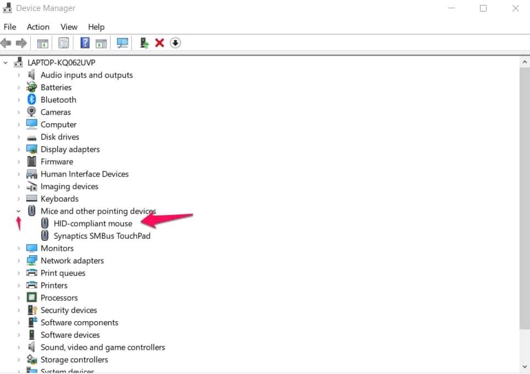Select Display adapters label

[x=70, y=150]
